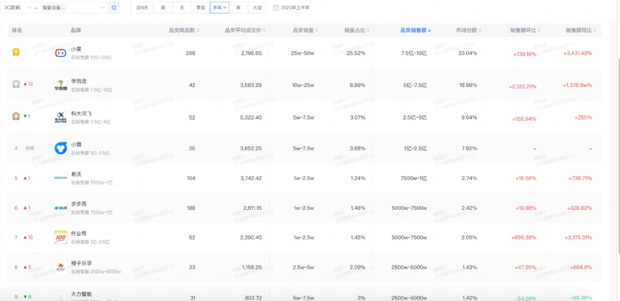Click the 排名 column header

coord(17,30)
